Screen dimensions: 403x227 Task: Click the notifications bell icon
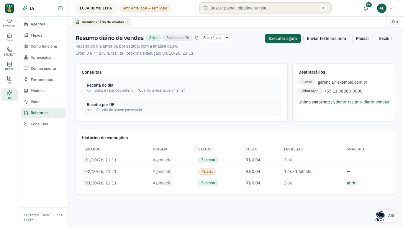[366, 8]
